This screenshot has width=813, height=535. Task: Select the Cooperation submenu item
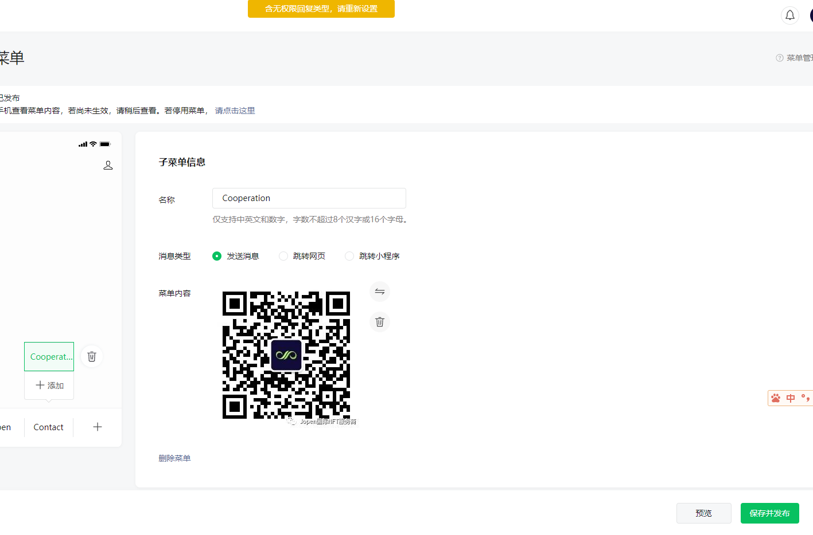click(49, 356)
